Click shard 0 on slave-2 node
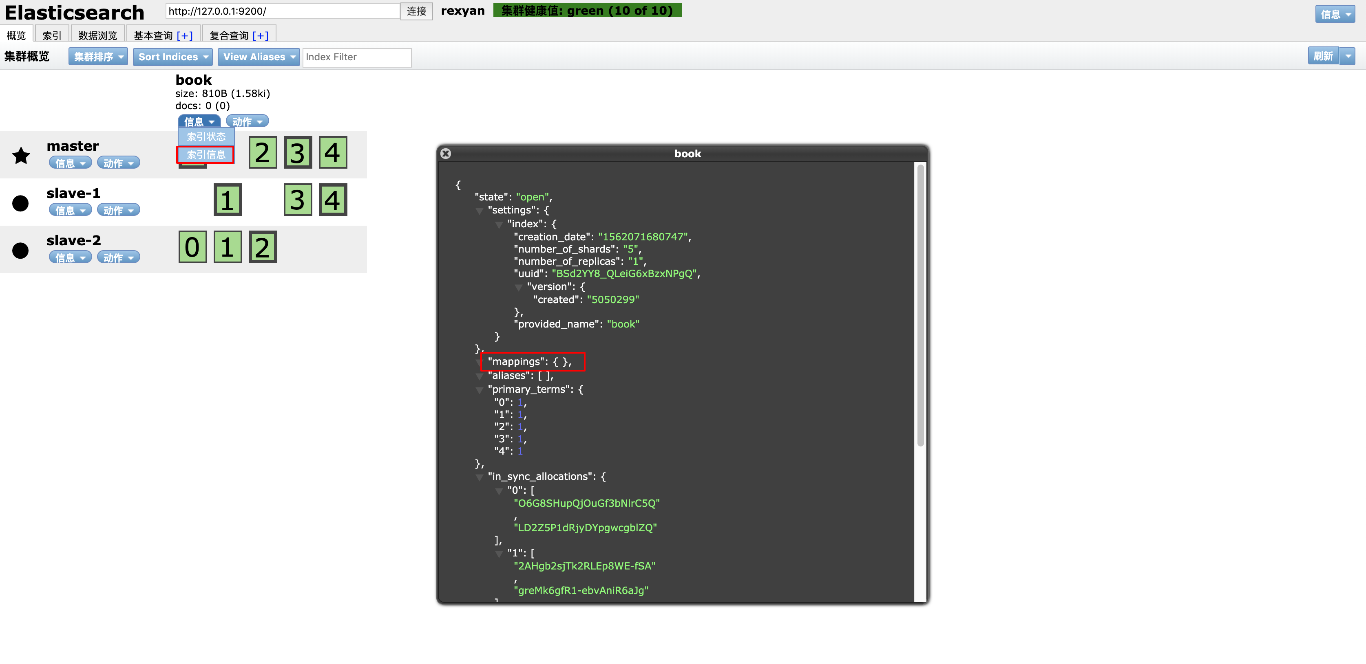 pos(192,248)
